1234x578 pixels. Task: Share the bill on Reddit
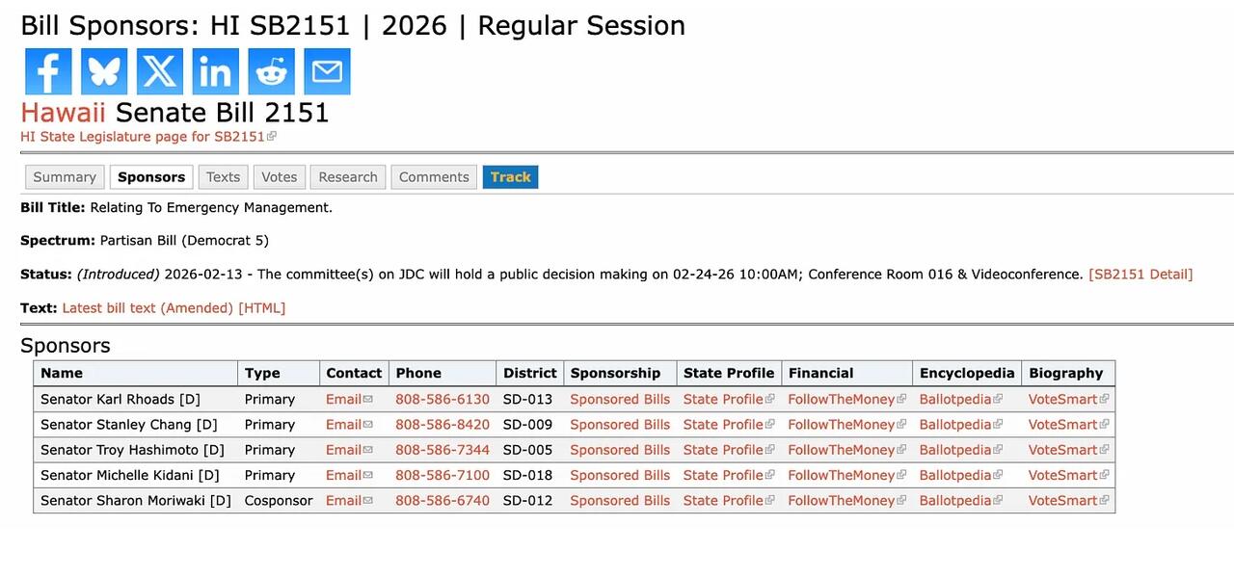point(272,71)
